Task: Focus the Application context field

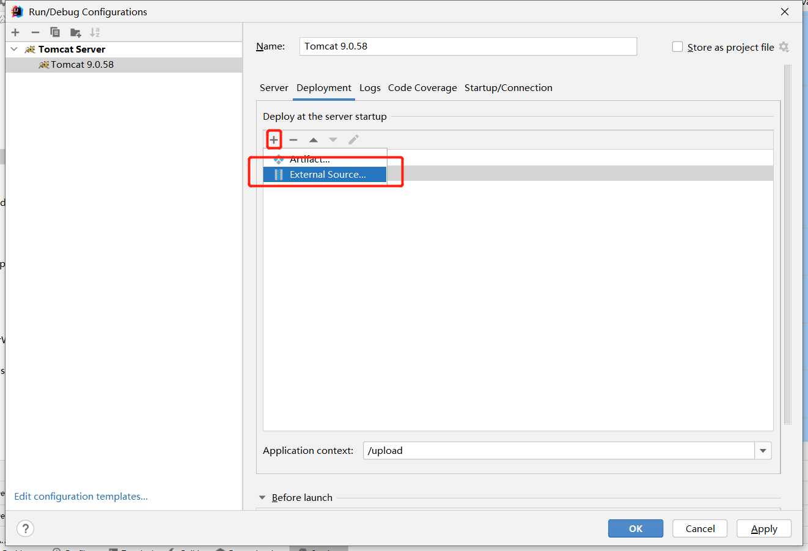Action: click(559, 451)
